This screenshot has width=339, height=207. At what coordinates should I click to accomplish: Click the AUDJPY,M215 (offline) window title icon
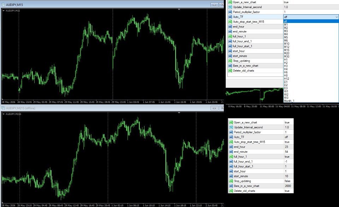pyautogui.click(x=3, y=108)
